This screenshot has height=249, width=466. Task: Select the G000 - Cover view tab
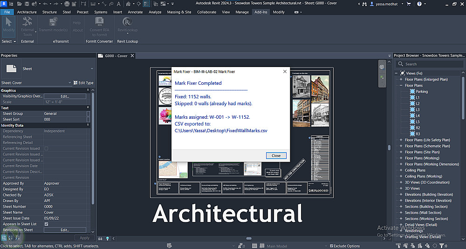pyautogui.click(x=116, y=56)
